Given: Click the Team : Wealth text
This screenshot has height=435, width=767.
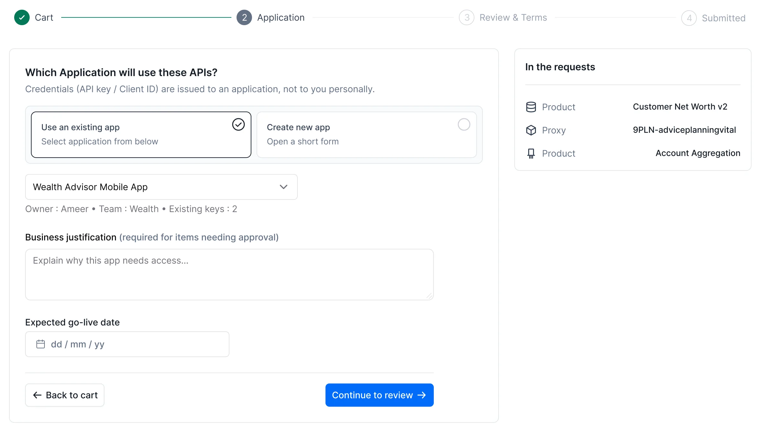Looking at the screenshot, I should click(129, 209).
